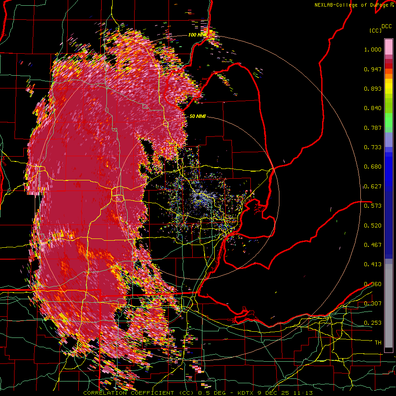Click the DCC product label
The height and width of the screenshot is (396, 396).
(387, 26)
